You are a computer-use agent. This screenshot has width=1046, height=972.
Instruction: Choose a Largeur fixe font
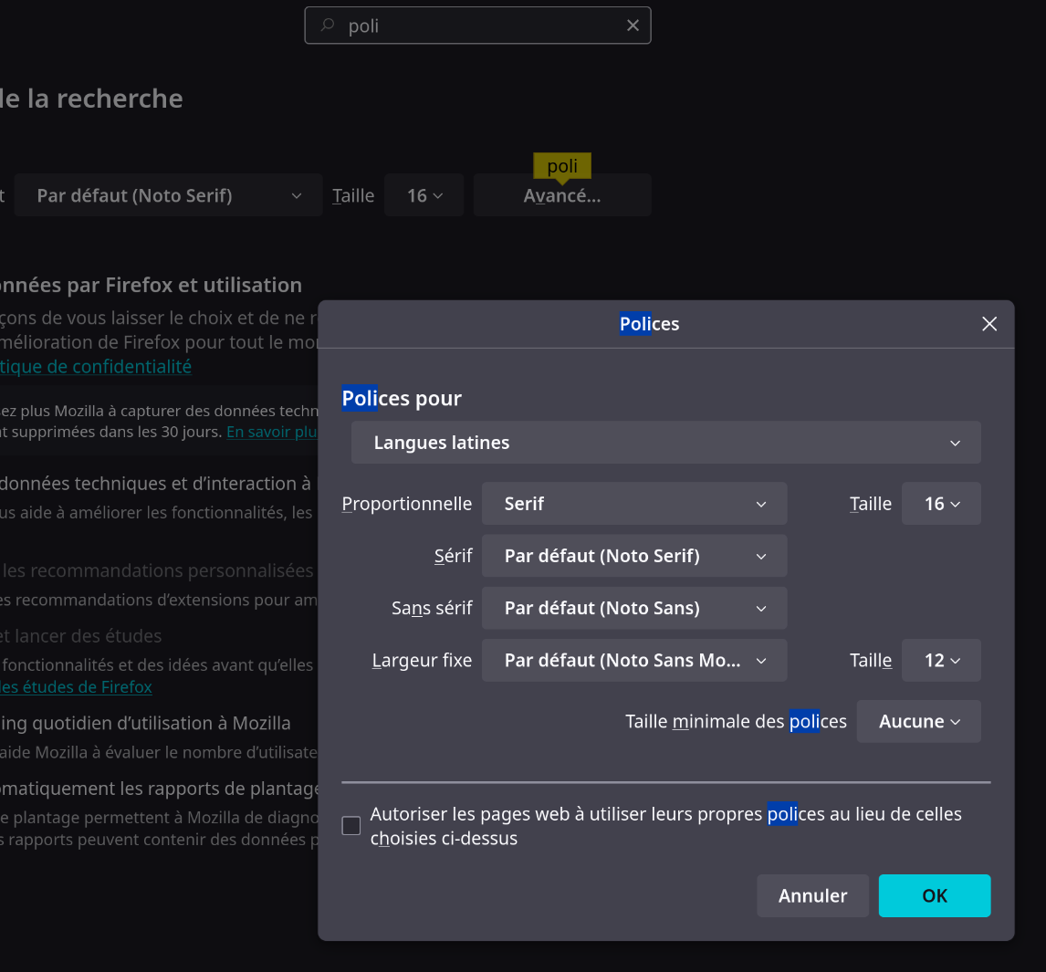[x=633, y=660]
